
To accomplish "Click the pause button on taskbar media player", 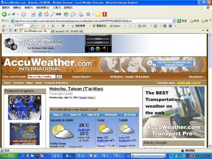I will pyautogui.click(x=141, y=156).
